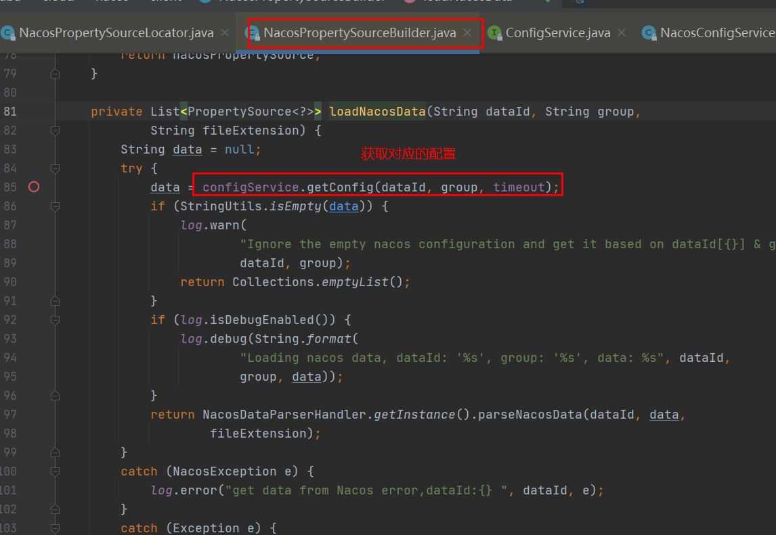Switch to NacosConfigService tab
This screenshot has height=535, width=776.
pyautogui.click(x=717, y=33)
